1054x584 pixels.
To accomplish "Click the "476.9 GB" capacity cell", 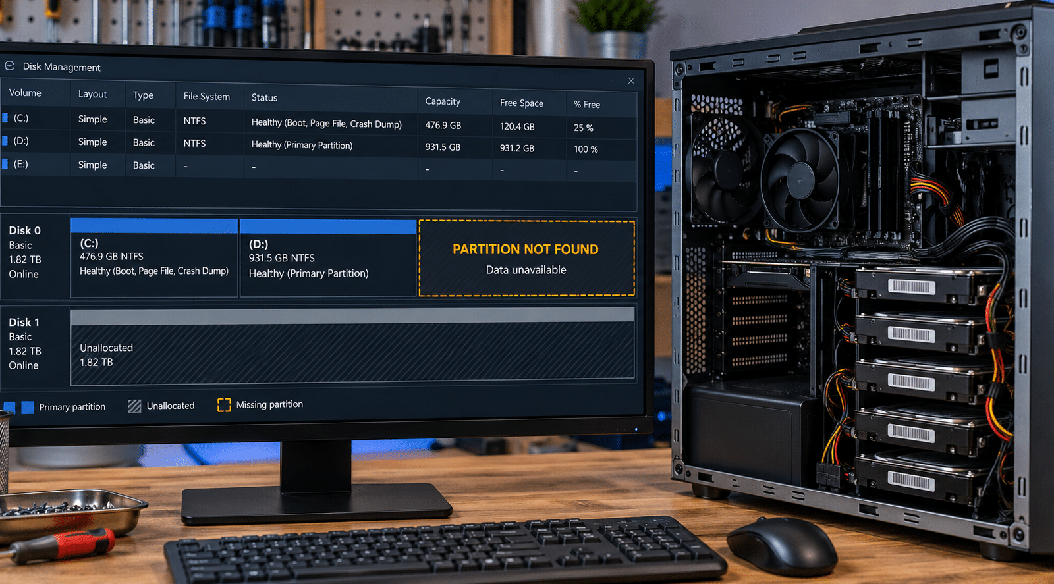I will point(443,125).
